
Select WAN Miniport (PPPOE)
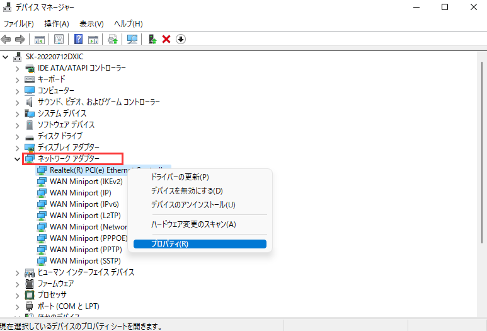[89, 238]
